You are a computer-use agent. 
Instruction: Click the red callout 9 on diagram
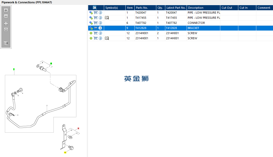(x=78, y=128)
